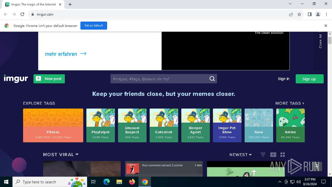Open Task View on the taskbar

(x=94, y=182)
